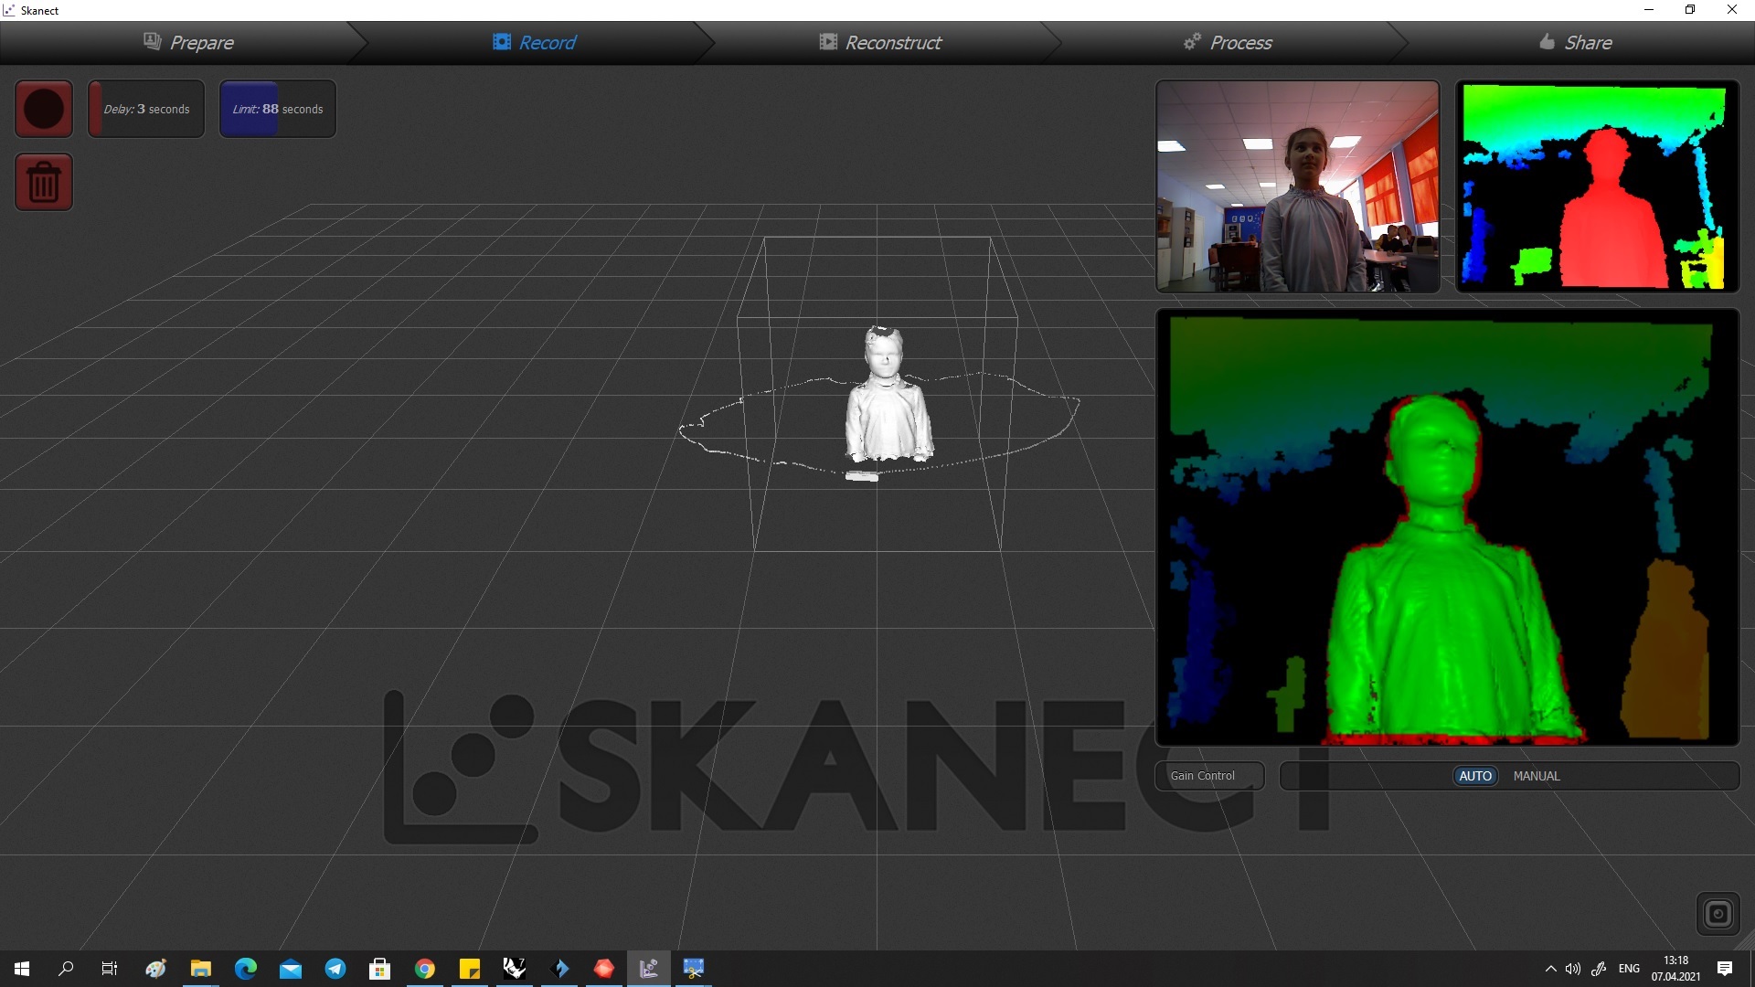1755x987 pixels.
Task: Open Sticky Notes from the taskbar
Action: [470, 969]
